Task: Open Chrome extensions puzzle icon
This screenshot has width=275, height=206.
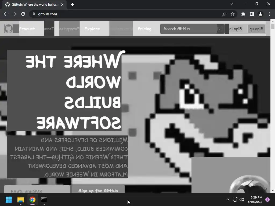Action: click(243, 14)
